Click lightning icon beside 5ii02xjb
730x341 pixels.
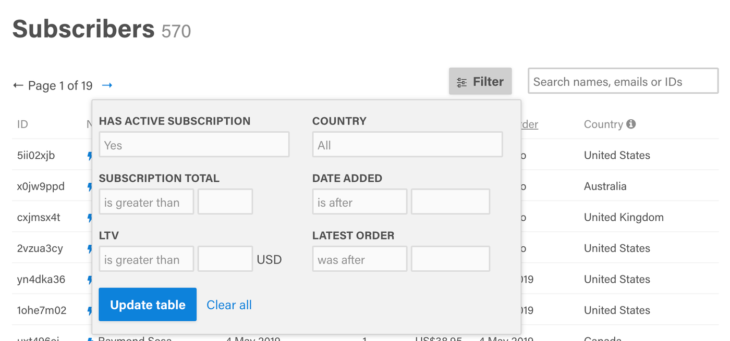click(x=89, y=155)
